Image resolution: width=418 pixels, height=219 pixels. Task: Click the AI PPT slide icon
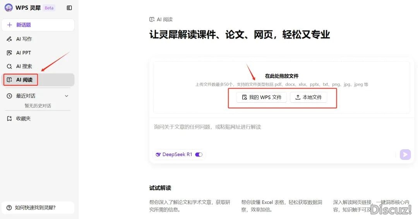click(x=10, y=53)
